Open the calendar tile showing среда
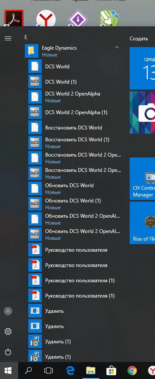Screen dimensions: 155x379 pyautogui.click(x=142, y=68)
